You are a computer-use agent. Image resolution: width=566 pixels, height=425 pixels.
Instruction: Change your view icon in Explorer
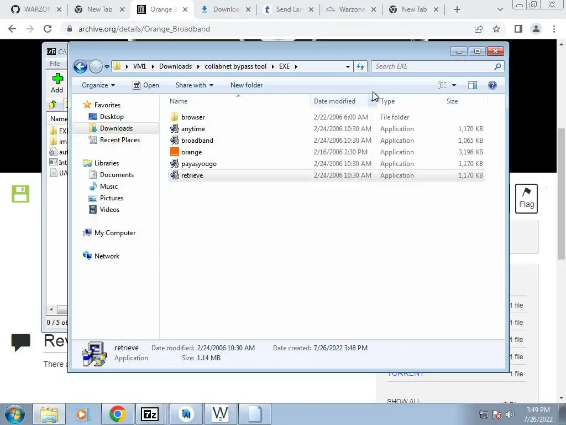coord(442,85)
